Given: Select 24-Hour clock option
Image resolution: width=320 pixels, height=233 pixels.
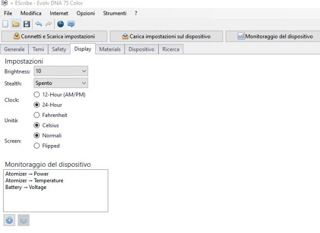Looking at the screenshot, I should click(48, 105).
